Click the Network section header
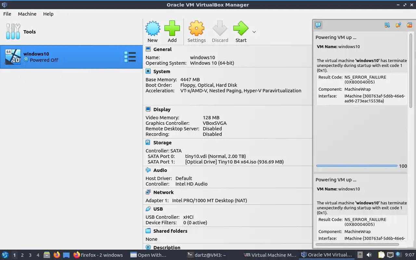 coord(163,192)
